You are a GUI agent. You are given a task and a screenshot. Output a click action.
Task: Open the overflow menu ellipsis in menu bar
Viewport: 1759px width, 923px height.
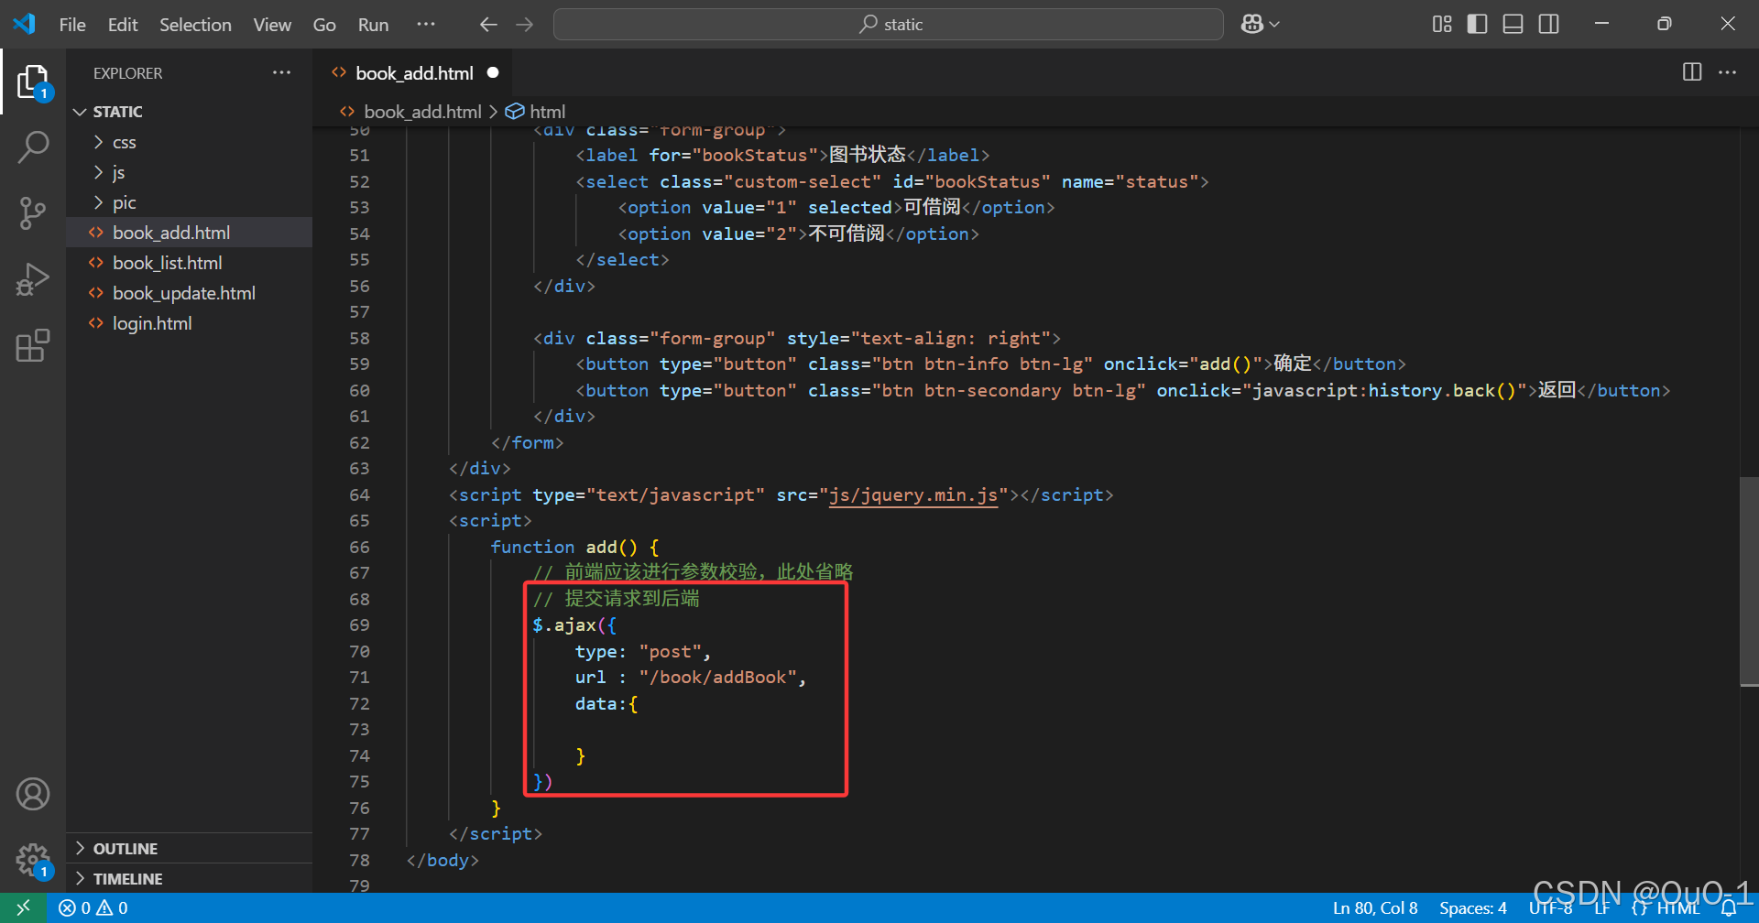click(x=426, y=25)
